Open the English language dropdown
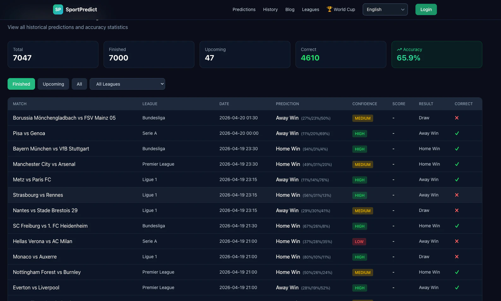The height and width of the screenshot is (301, 501). (x=385, y=9)
